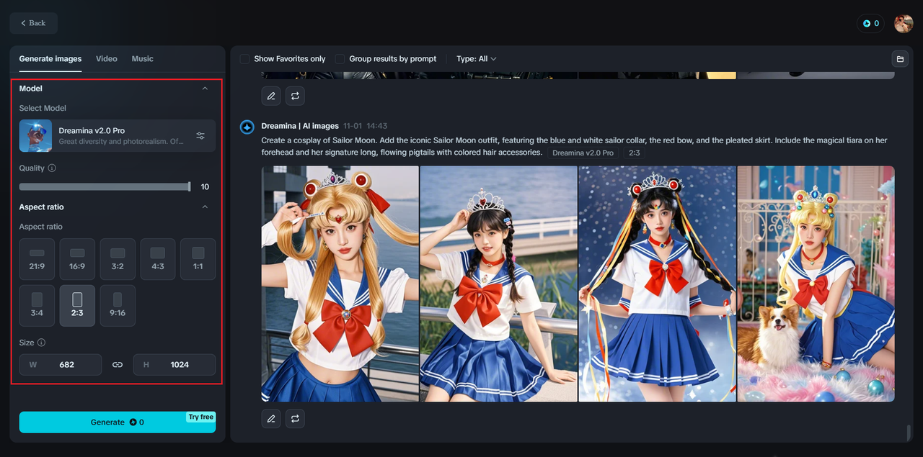Click the 11-01 14:43 timestamp
The image size is (923, 457).
[366, 126]
